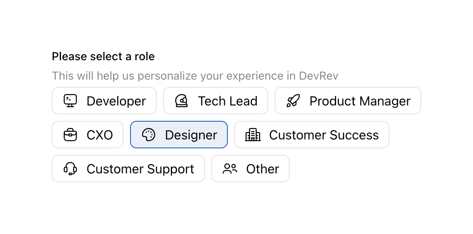Click the gray personalization subtitle text

[195, 76]
